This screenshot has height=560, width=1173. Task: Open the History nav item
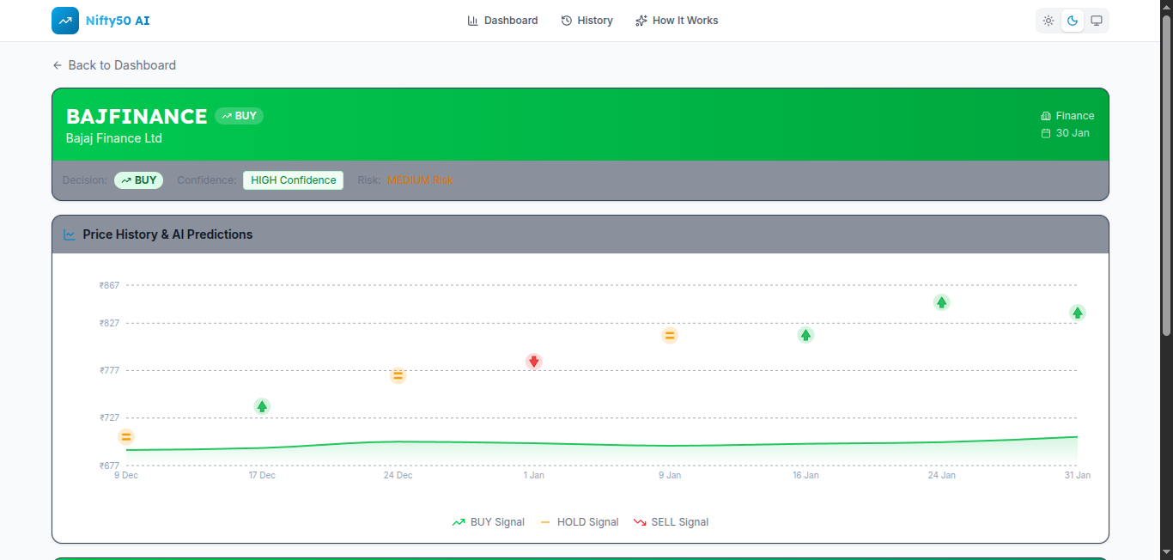(586, 21)
